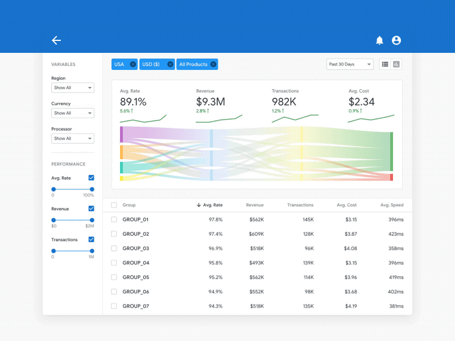Image resolution: width=455 pixels, height=341 pixels.
Task: Click the Transactions column header
Action: pos(300,205)
